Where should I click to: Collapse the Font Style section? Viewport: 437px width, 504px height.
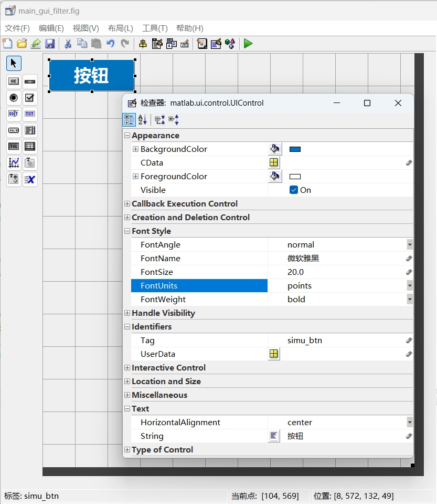click(126, 231)
